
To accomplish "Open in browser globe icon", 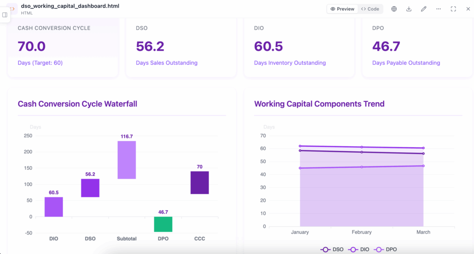I will click(x=394, y=9).
